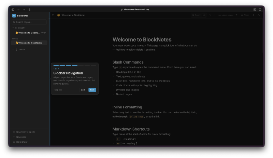The image size is (273, 158).
Task: Click the help circle icon next to Help & tour
Action: (x=14, y=142)
